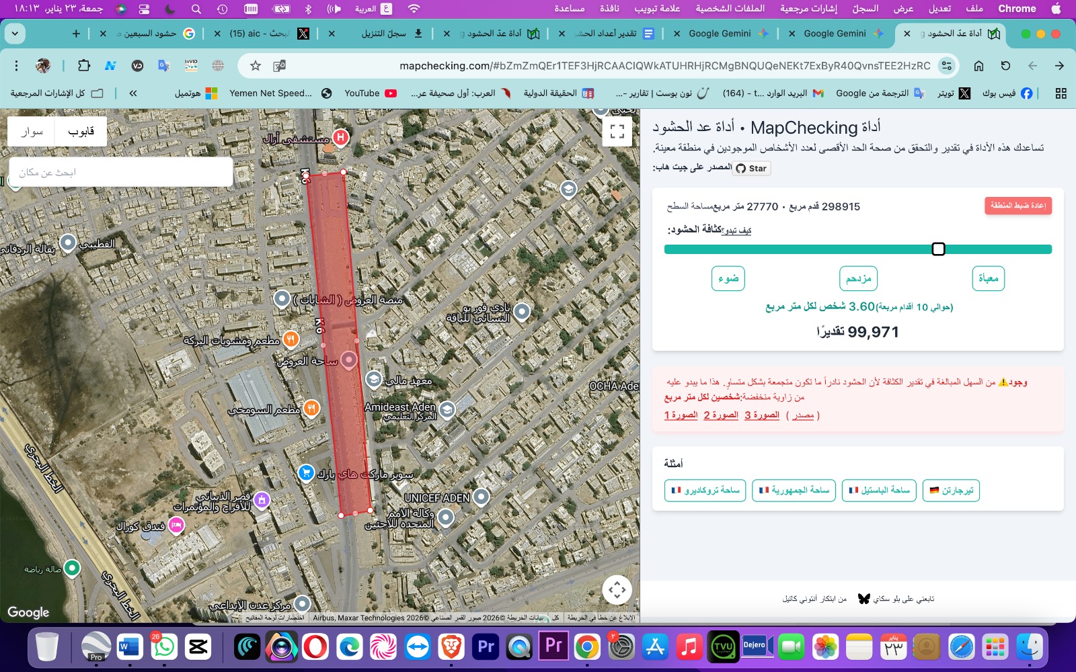1076x672 pixels.
Task: Click the crowd density slider handle
Action: point(938,249)
